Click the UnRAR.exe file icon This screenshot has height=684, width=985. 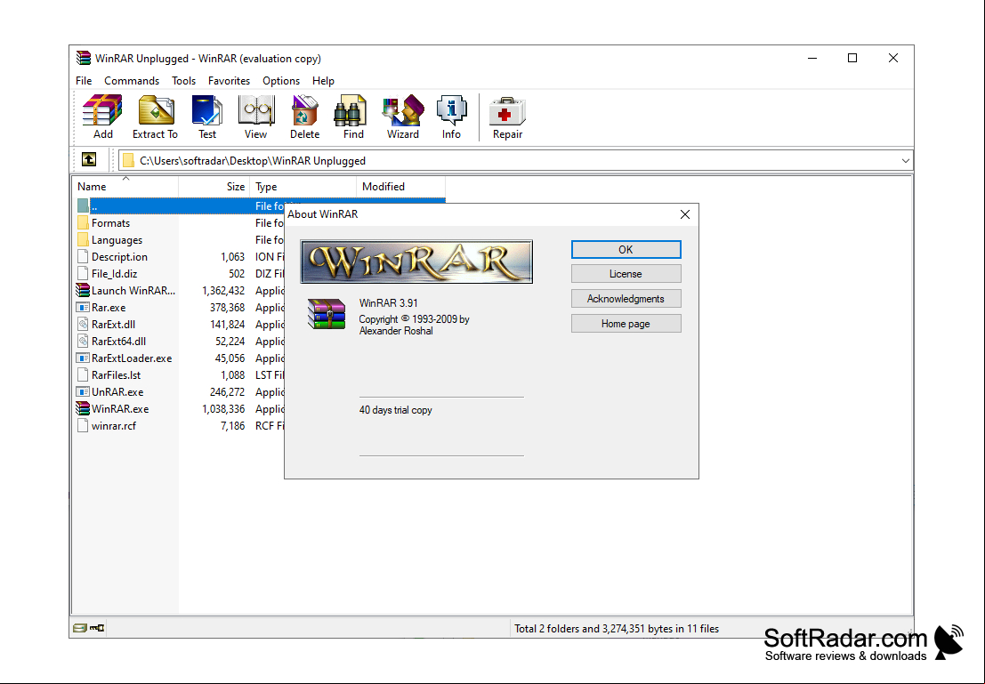point(83,392)
